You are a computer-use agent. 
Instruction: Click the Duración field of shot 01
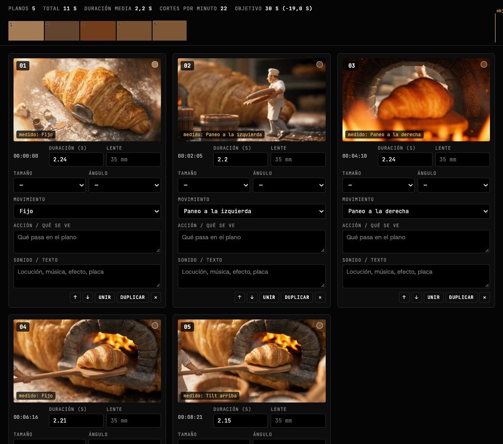tap(76, 160)
